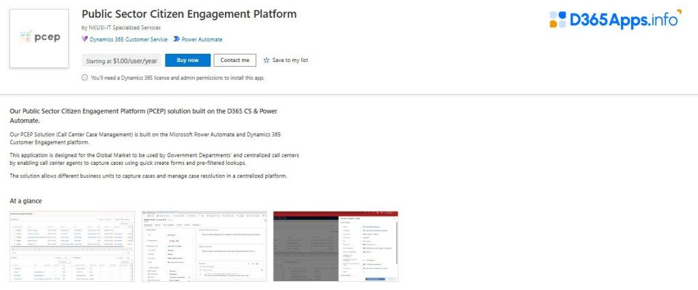This screenshot has width=698, height=290.
Task: Click the Public Sector Citizen Engagement Platform title
Action: pos(189,14)
